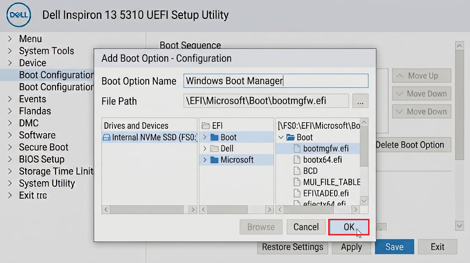Screen dimensions: 470x263
Task: Open the System Utility sidebar section
Action: (x=47, y=183)
